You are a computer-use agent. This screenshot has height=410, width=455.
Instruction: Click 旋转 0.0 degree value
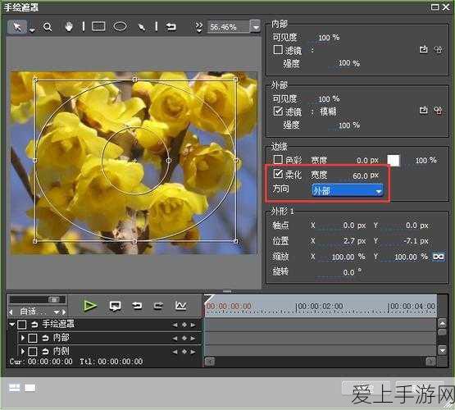pos(352,272)
